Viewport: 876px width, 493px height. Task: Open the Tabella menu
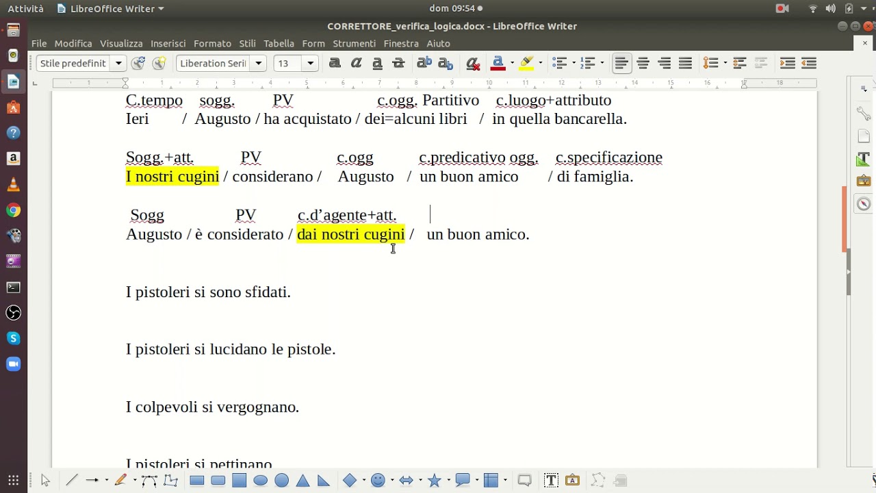(279, 43)
